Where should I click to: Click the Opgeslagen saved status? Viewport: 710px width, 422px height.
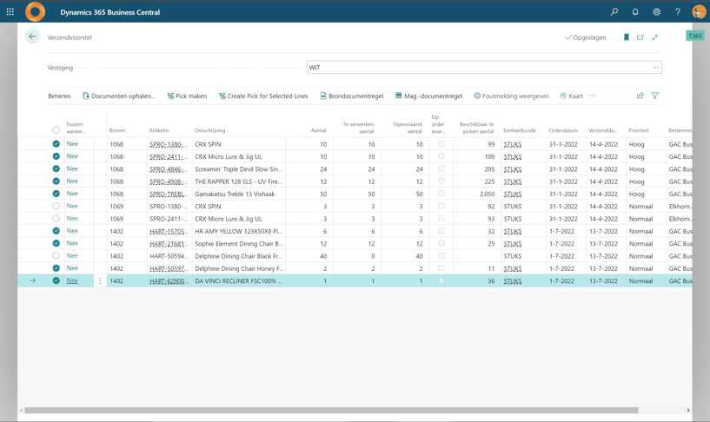click(x=586, y=37)
